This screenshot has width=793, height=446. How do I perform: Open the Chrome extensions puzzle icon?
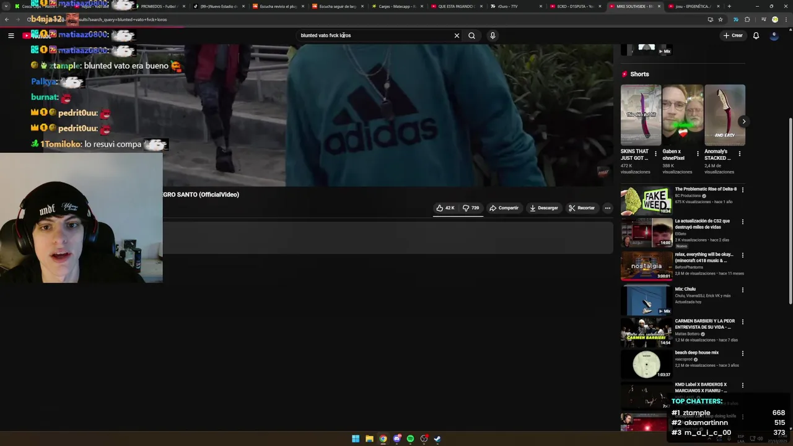coord(747,19)
